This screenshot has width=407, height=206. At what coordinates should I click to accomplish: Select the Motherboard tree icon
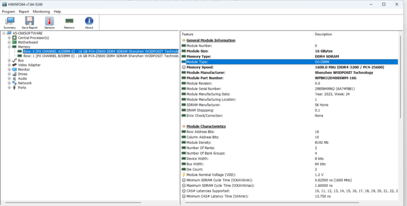14,42
